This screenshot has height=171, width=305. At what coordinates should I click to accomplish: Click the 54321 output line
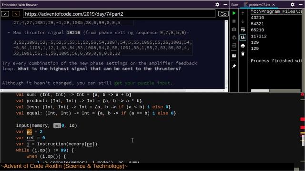[257, 24]
